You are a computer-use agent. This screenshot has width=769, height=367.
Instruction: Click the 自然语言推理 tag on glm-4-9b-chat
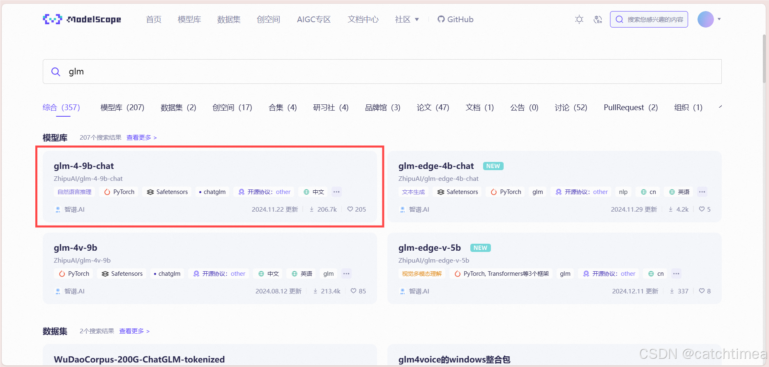[74, 192]
